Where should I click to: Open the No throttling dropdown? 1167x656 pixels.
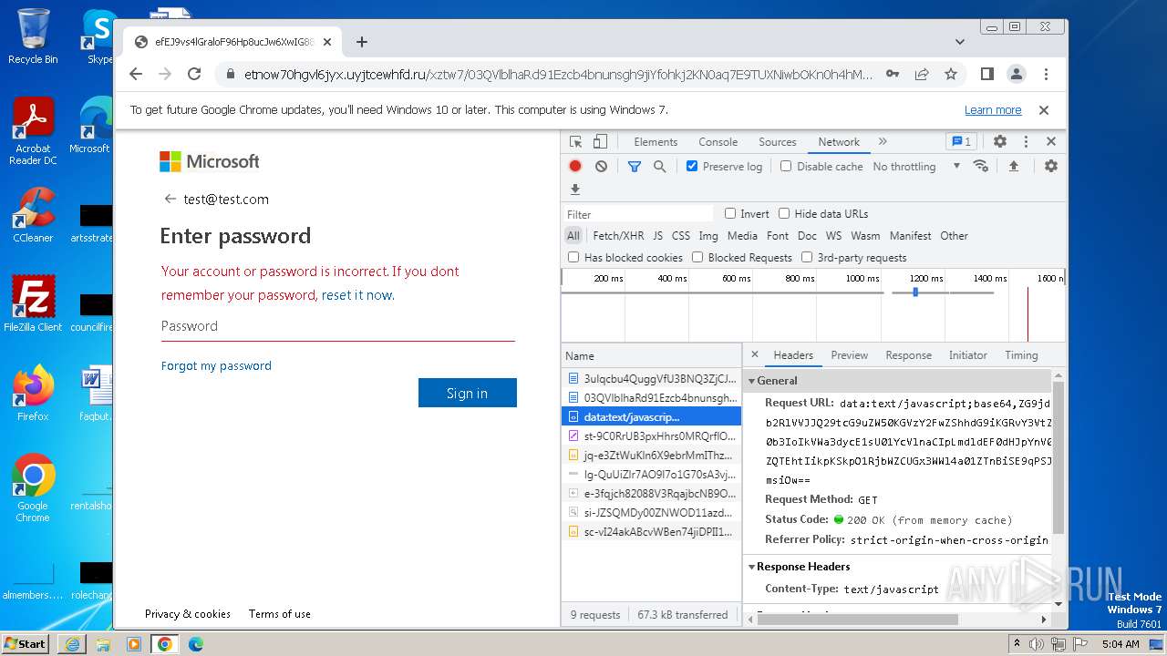tap(916, 167)
